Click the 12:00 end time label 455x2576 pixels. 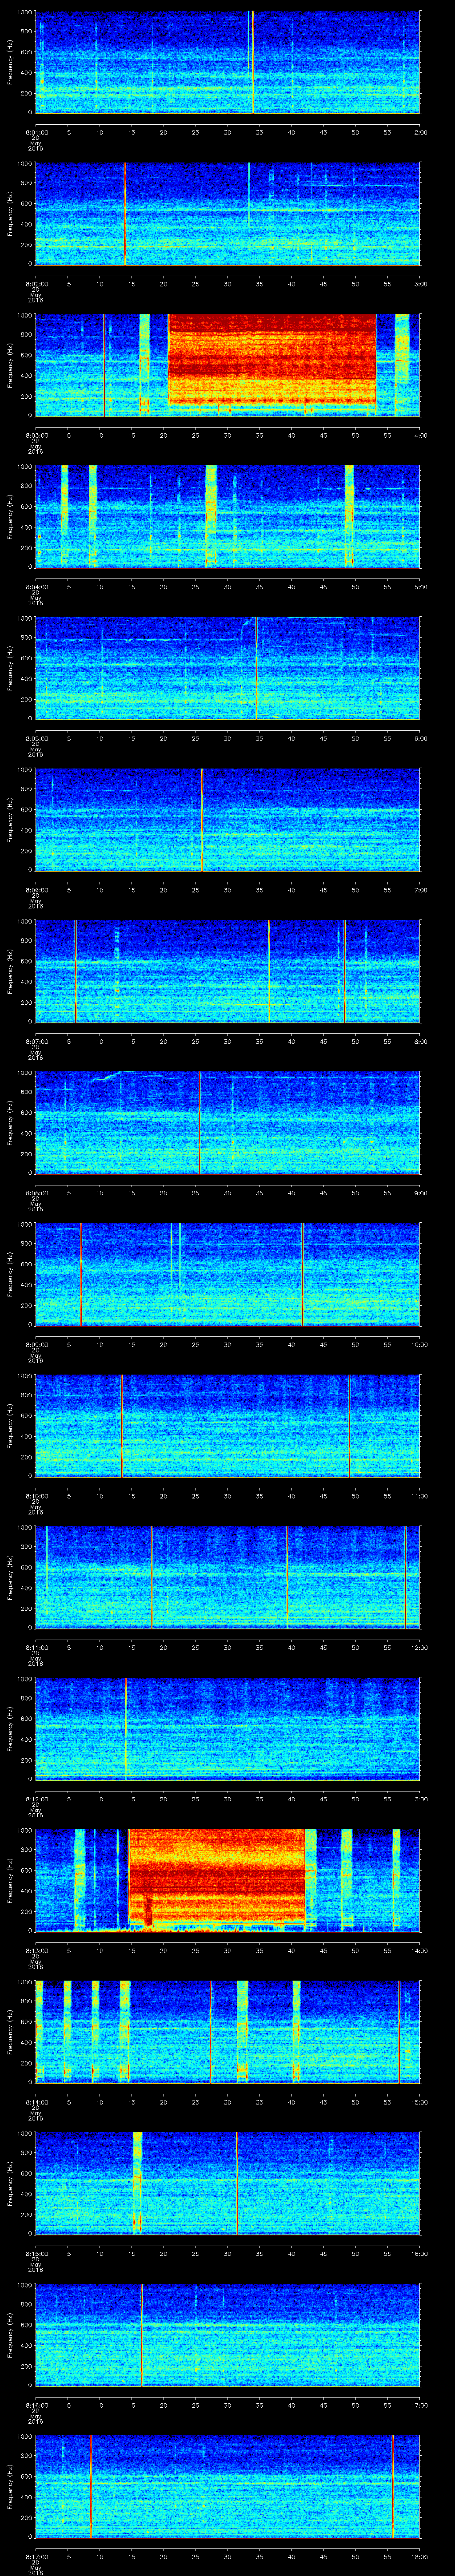tap(419, 1647)
